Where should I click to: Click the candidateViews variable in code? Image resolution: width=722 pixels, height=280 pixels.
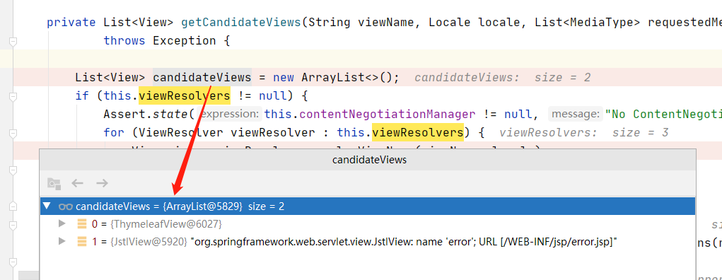(x=202, y=77)
